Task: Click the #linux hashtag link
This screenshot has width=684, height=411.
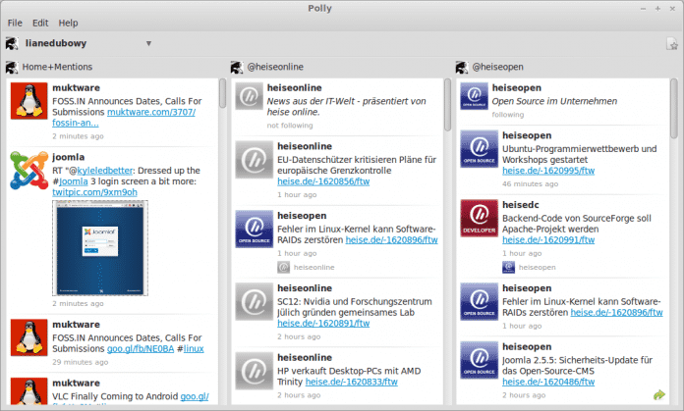Action: click(194, 348)
